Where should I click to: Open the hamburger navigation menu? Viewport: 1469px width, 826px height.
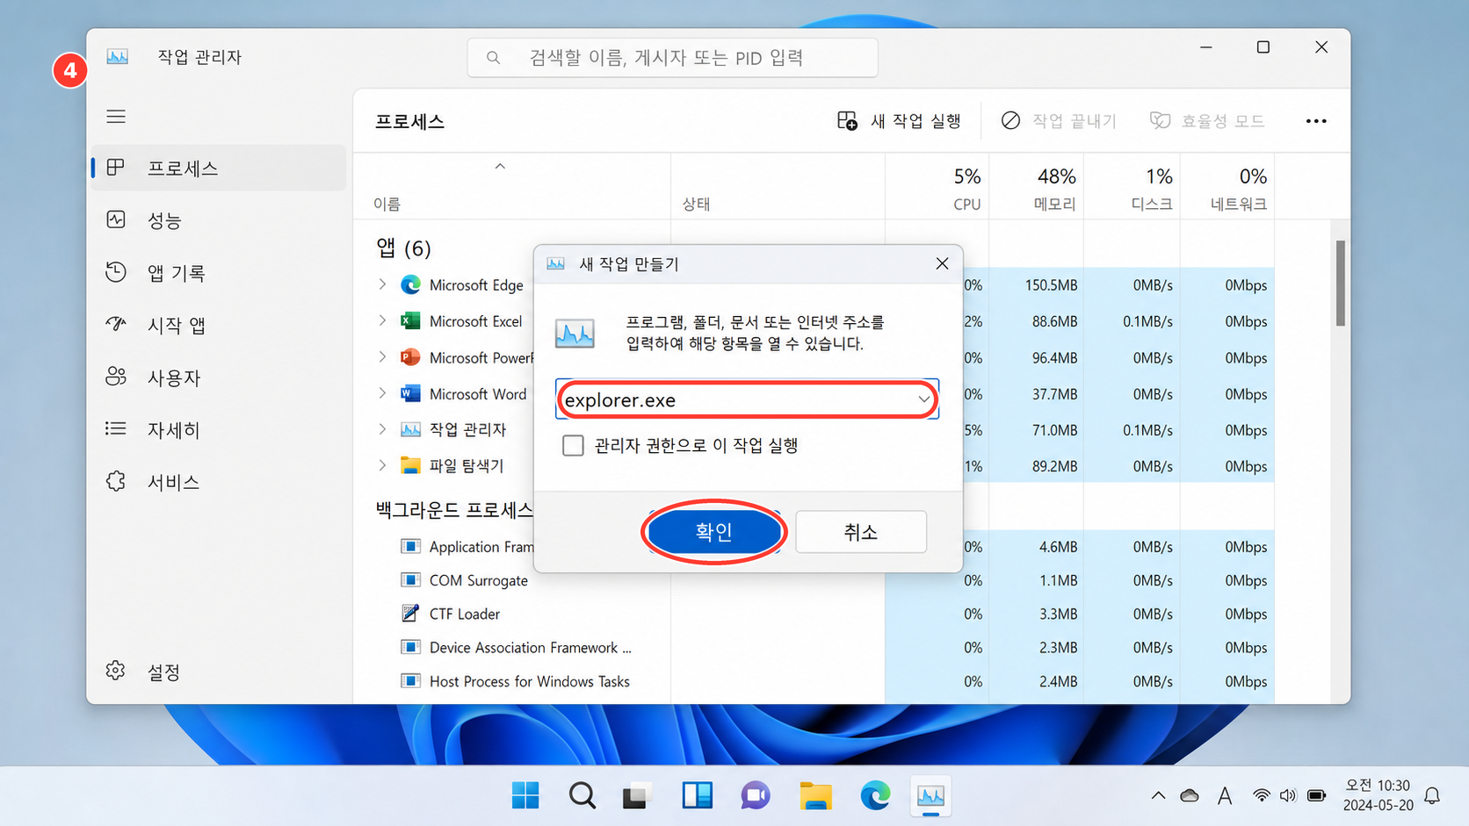[116, 117]
